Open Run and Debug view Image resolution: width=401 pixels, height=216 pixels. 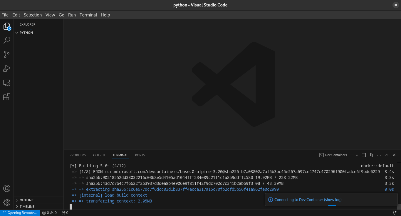coord(7,68)
